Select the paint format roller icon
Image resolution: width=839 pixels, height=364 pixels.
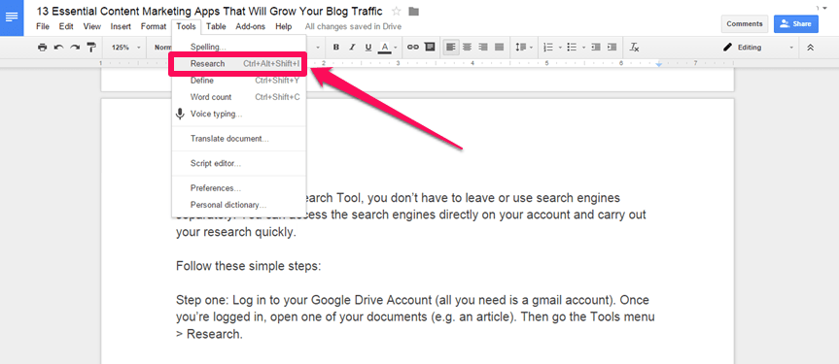pos(91,48)
